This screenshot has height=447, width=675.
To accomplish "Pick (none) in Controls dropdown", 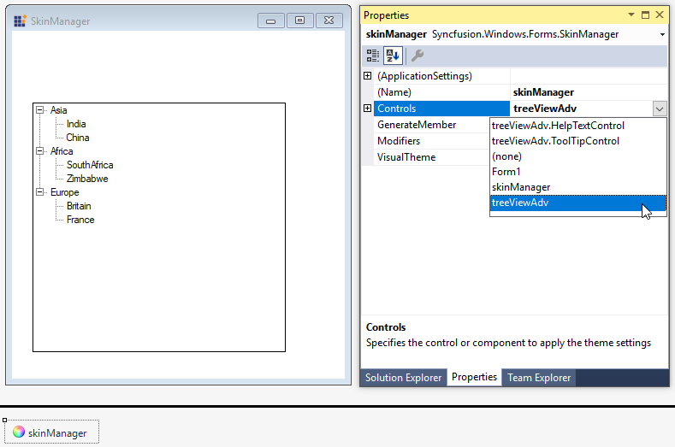I will pyautogui.click(x=577, y=156).
